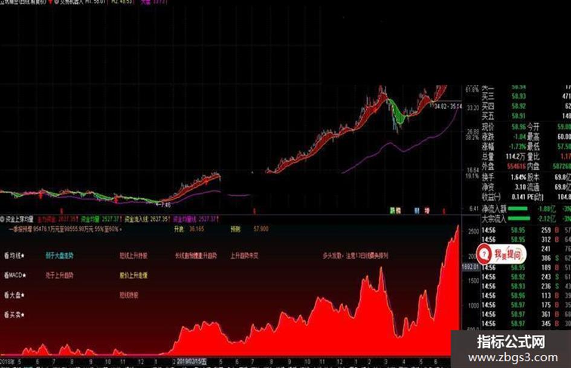Click the 涨跌 -1.04 value
The width and height of the screenshot is (571, 368).
click(519, 137)
